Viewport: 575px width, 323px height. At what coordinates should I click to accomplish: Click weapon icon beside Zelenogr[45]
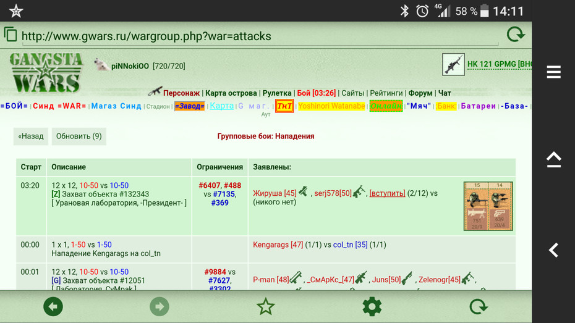[x=467, y=278]
